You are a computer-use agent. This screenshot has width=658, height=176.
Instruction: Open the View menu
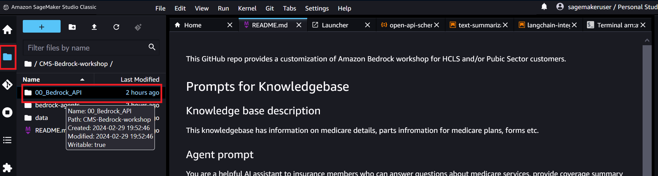(202, 8)
